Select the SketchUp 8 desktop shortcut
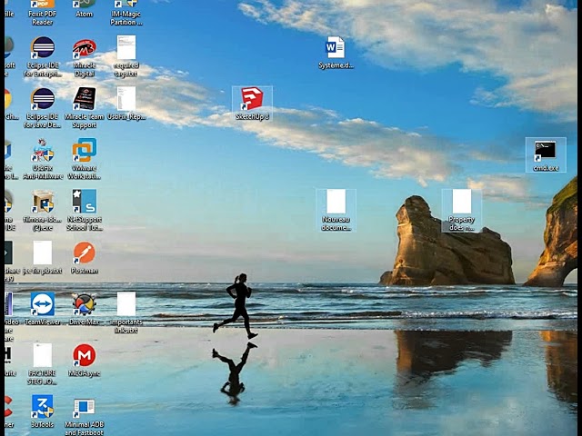Viewport: 582px width, 436px height. [x=252, y=104]
